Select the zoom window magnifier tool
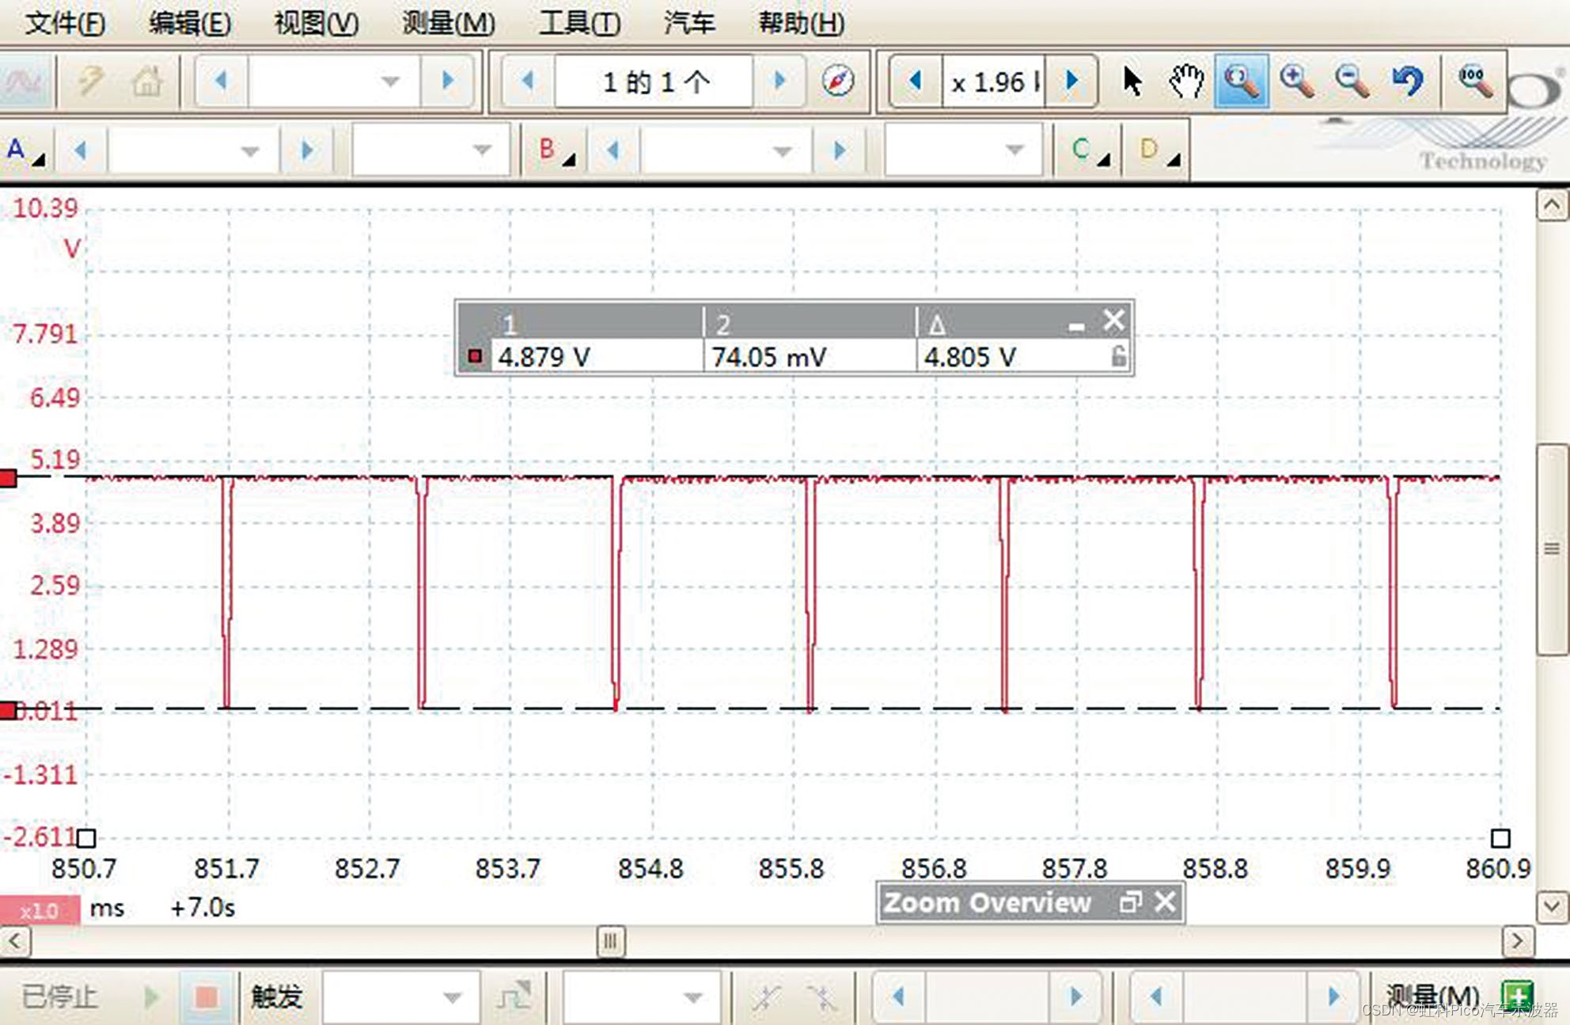The image size is (1570, 1025). pos(1241,81)
